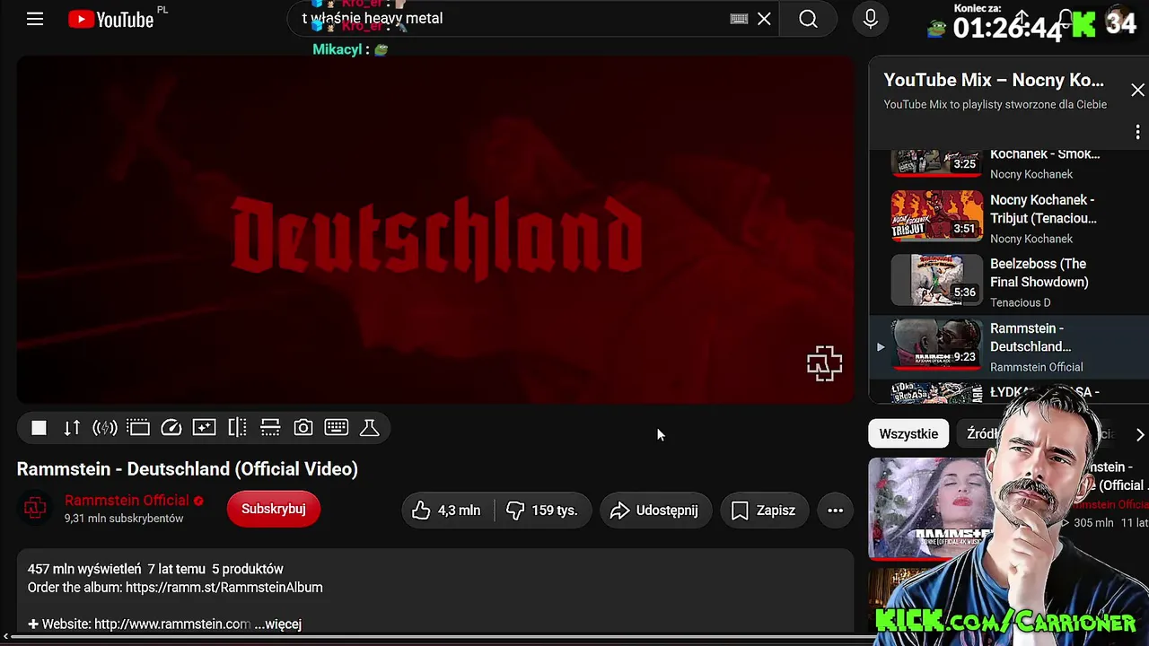Open the playback speed gauge icon
Viewport: 1149px width, 646px height.
171,428
